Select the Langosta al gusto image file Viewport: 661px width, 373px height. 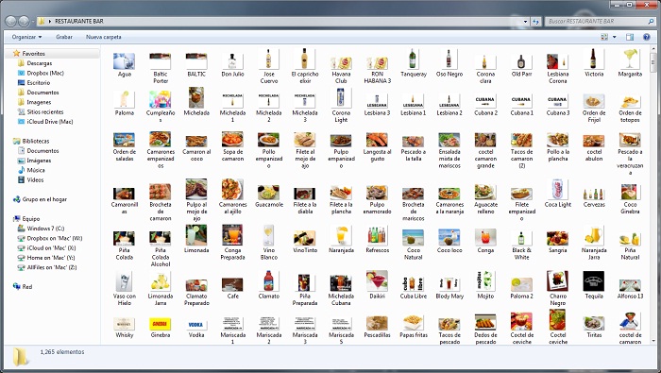click(377, 146)
